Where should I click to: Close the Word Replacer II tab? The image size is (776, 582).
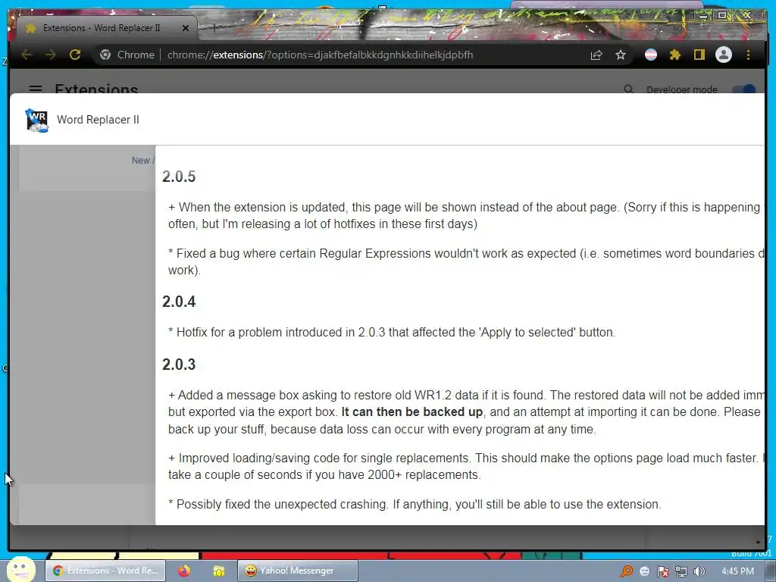tap(186, 28)
